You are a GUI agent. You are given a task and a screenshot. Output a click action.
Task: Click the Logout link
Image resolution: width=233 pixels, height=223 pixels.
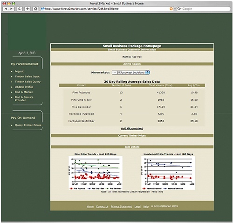19,71
